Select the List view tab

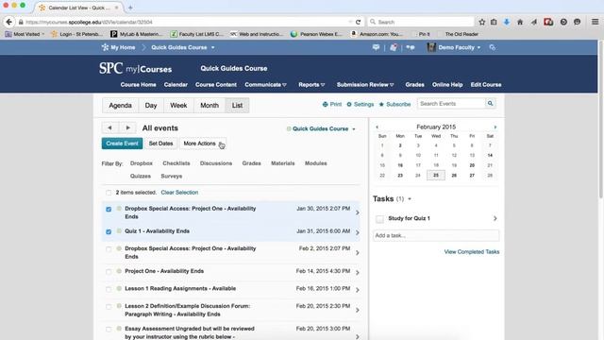(237, 105)
